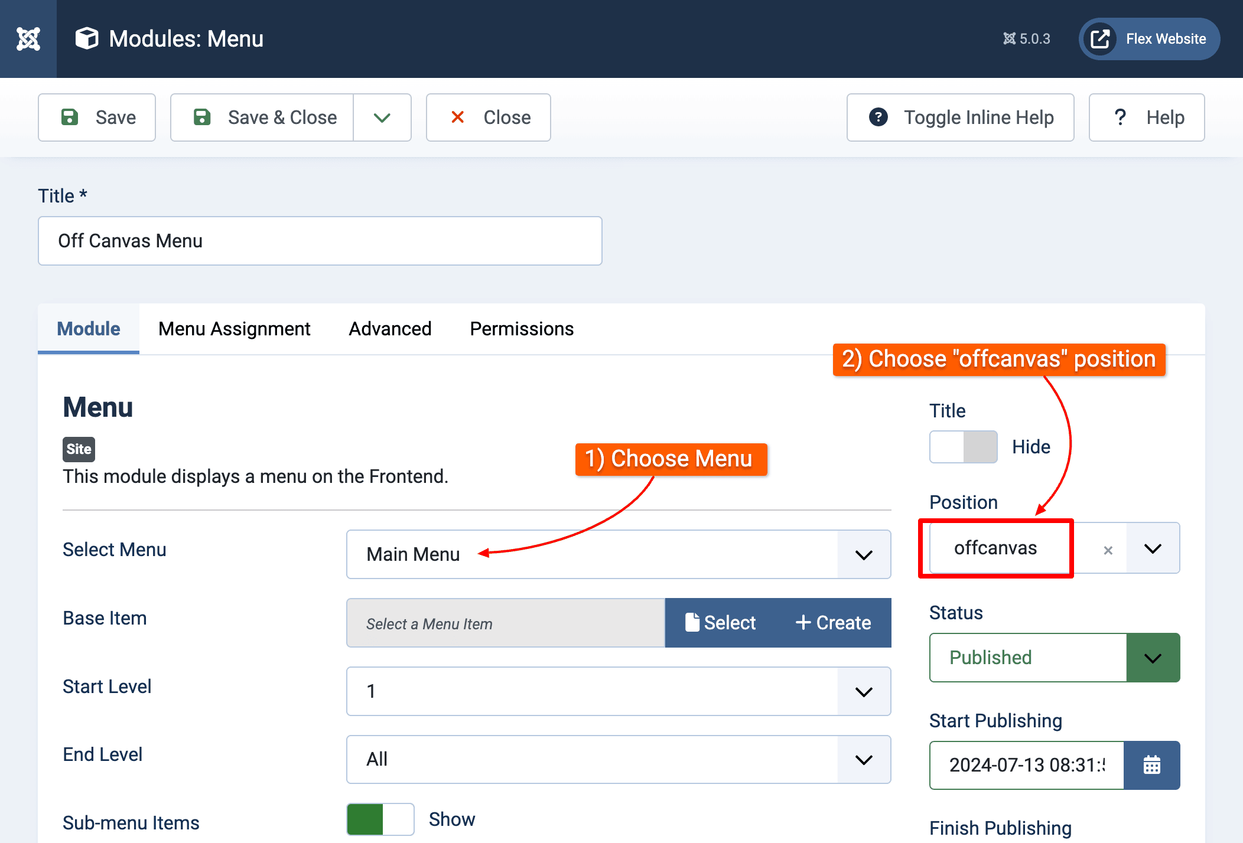
Task: Click the Off Canvas Menu title field
Action: pos(320,241)
